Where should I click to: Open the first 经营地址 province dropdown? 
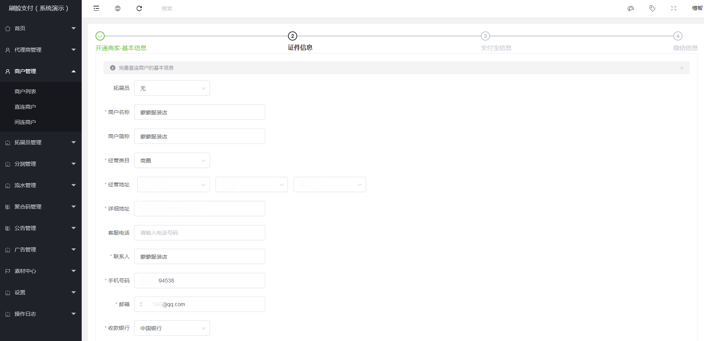(173, 184)
